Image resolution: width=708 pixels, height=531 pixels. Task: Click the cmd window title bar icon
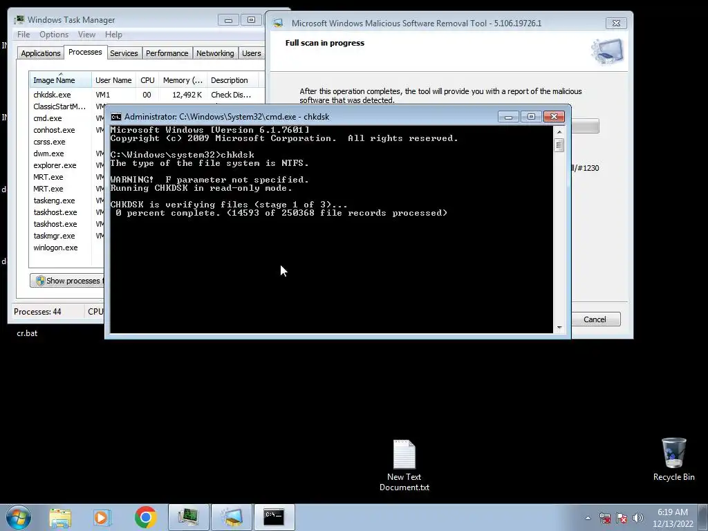tap(116, 117)
